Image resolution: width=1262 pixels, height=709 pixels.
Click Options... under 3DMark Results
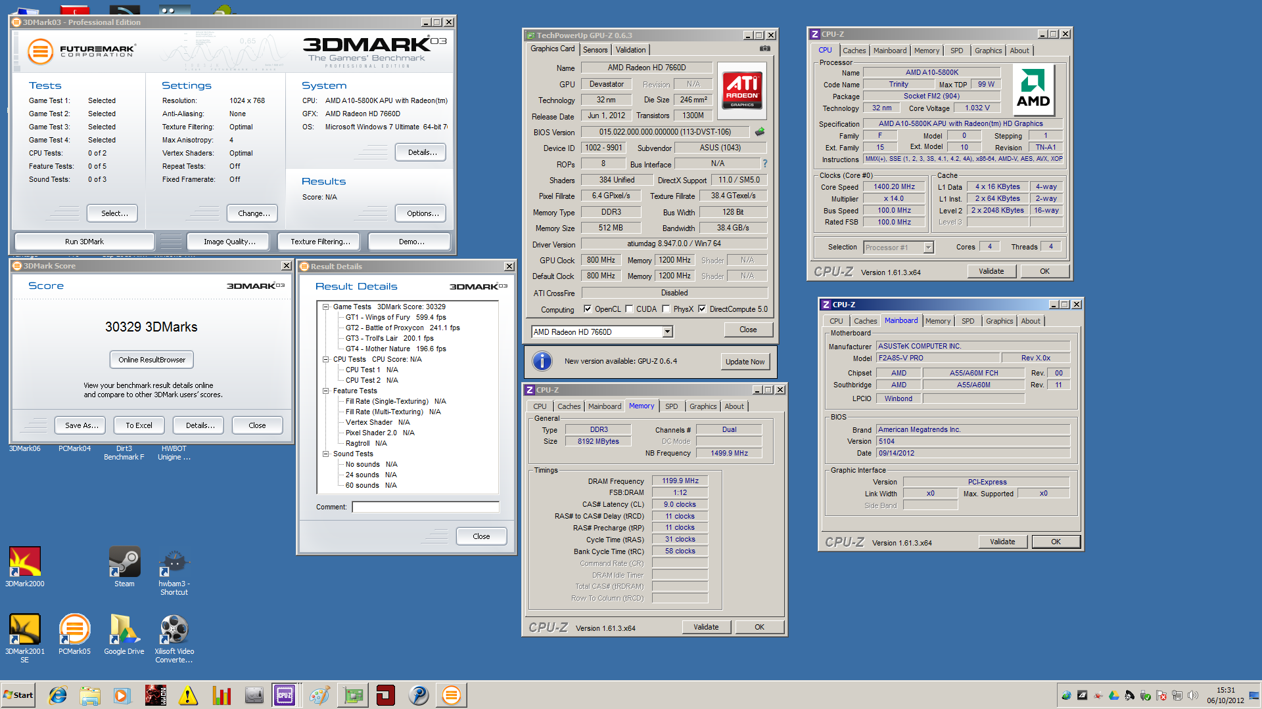(x=422, y=213)
